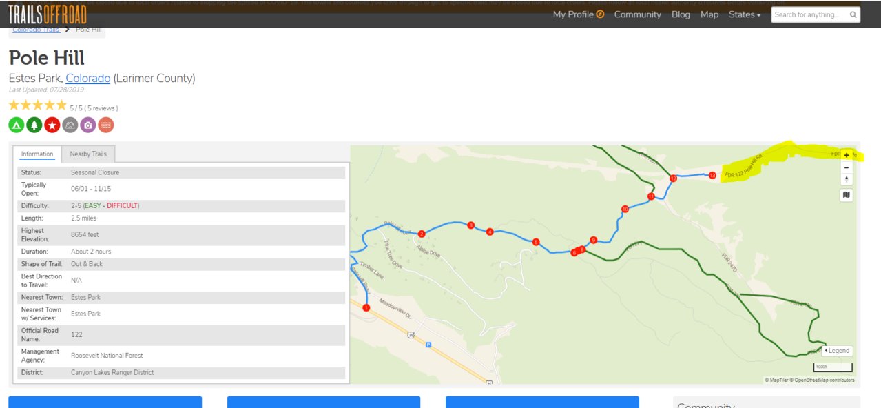The image size is (881, 408).
Task: Click the search magnifier icon in the navbar
Action: pos(853,14)
